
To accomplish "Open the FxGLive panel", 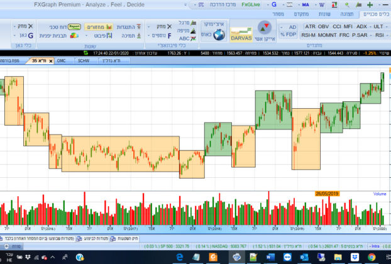I will click(x=250, y=4).
